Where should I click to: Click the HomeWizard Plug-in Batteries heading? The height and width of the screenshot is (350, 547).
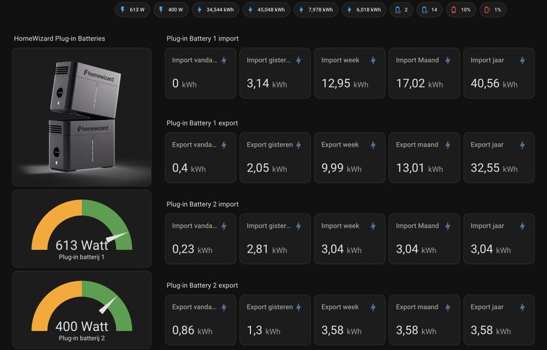[x=59, y=39]
